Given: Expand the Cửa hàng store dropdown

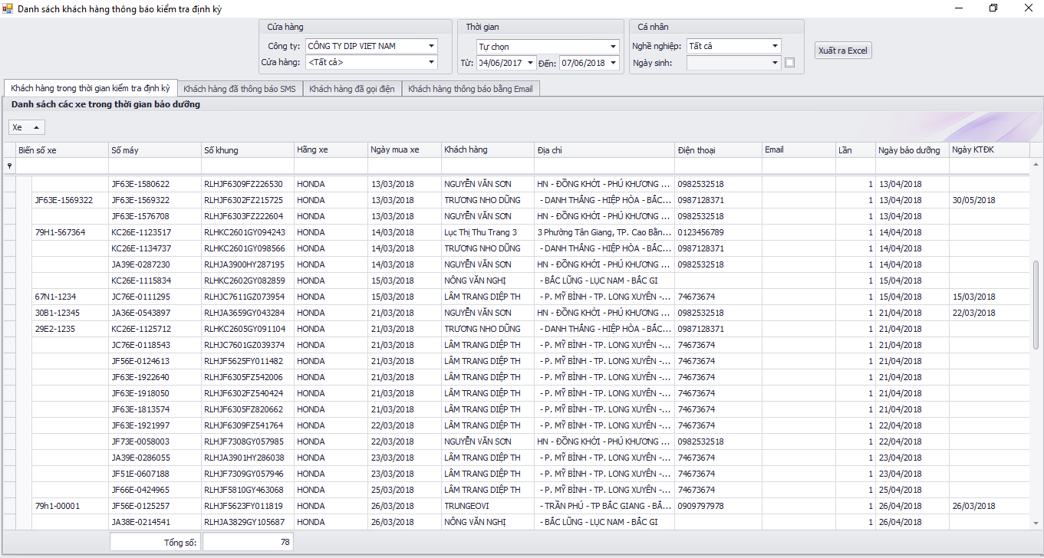Looking at the screenshot, I should coord(432,62).
